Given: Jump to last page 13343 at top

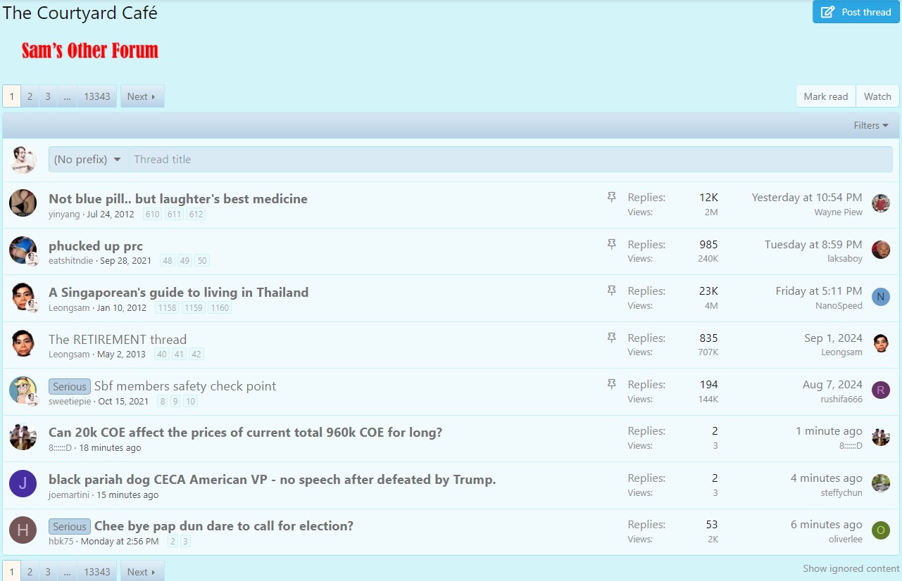Looking at the screenshot, I should coord(97,96).
